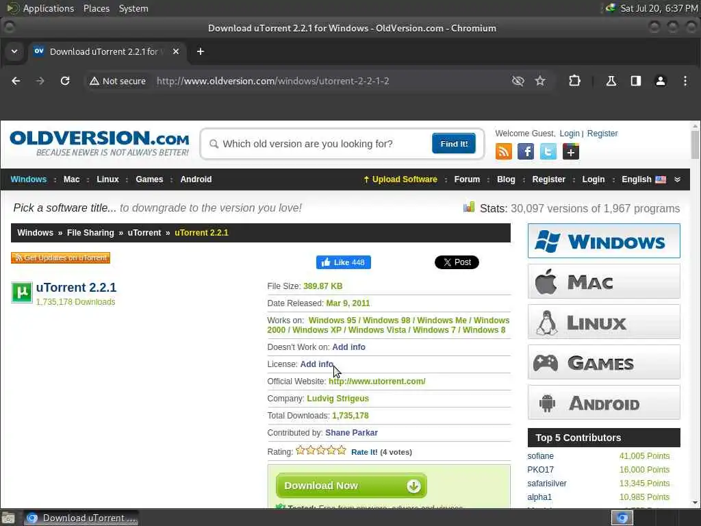Click the X Post button

point(457,262)
